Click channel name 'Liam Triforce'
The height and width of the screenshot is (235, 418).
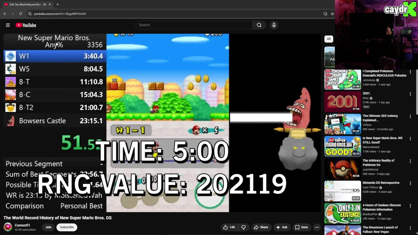370,187
